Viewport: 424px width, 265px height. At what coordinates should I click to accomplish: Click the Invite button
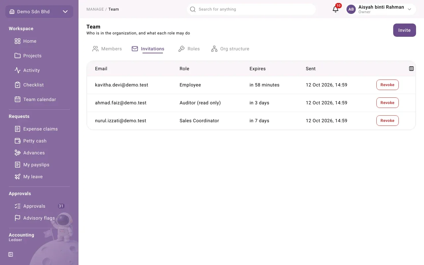(404, 30)
